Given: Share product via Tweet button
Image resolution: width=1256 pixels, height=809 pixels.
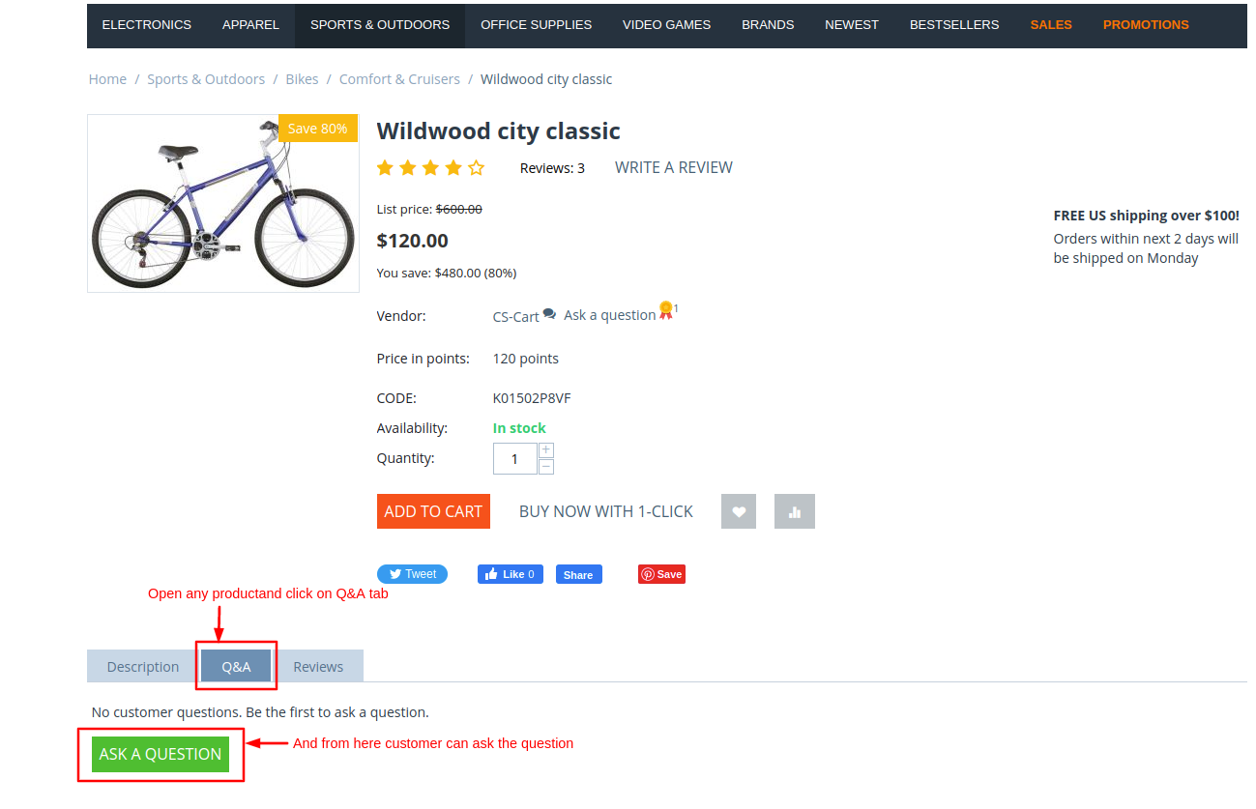Looking at the screenshot, I should [x=412, y=574].
